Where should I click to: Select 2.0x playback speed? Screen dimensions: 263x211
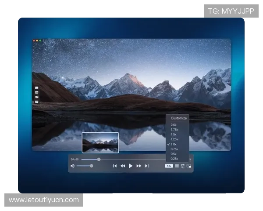click(x=174, y=125)
